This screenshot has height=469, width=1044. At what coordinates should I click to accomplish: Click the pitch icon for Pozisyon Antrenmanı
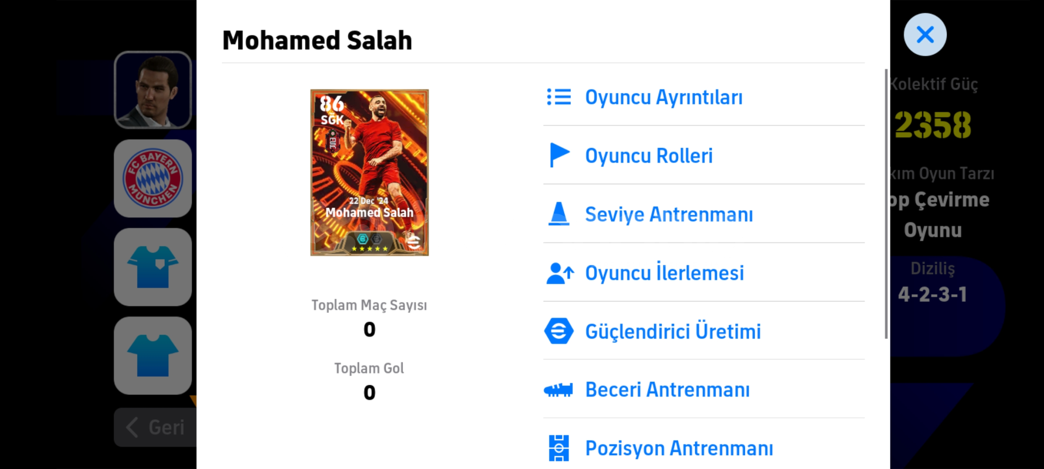pos(559,448)
